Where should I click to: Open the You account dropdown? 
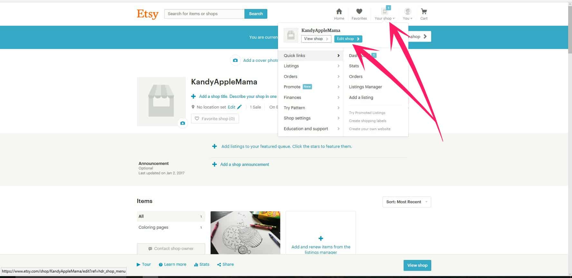408,14
